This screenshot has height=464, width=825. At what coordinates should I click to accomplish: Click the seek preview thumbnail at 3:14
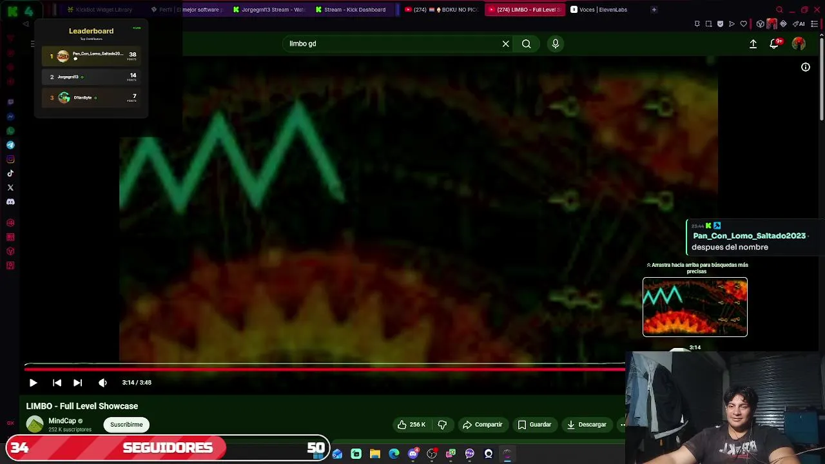pos(695,307)
